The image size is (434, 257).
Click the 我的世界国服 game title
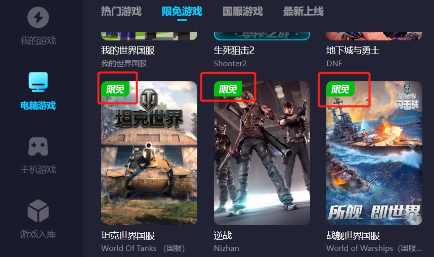[128, 50]
